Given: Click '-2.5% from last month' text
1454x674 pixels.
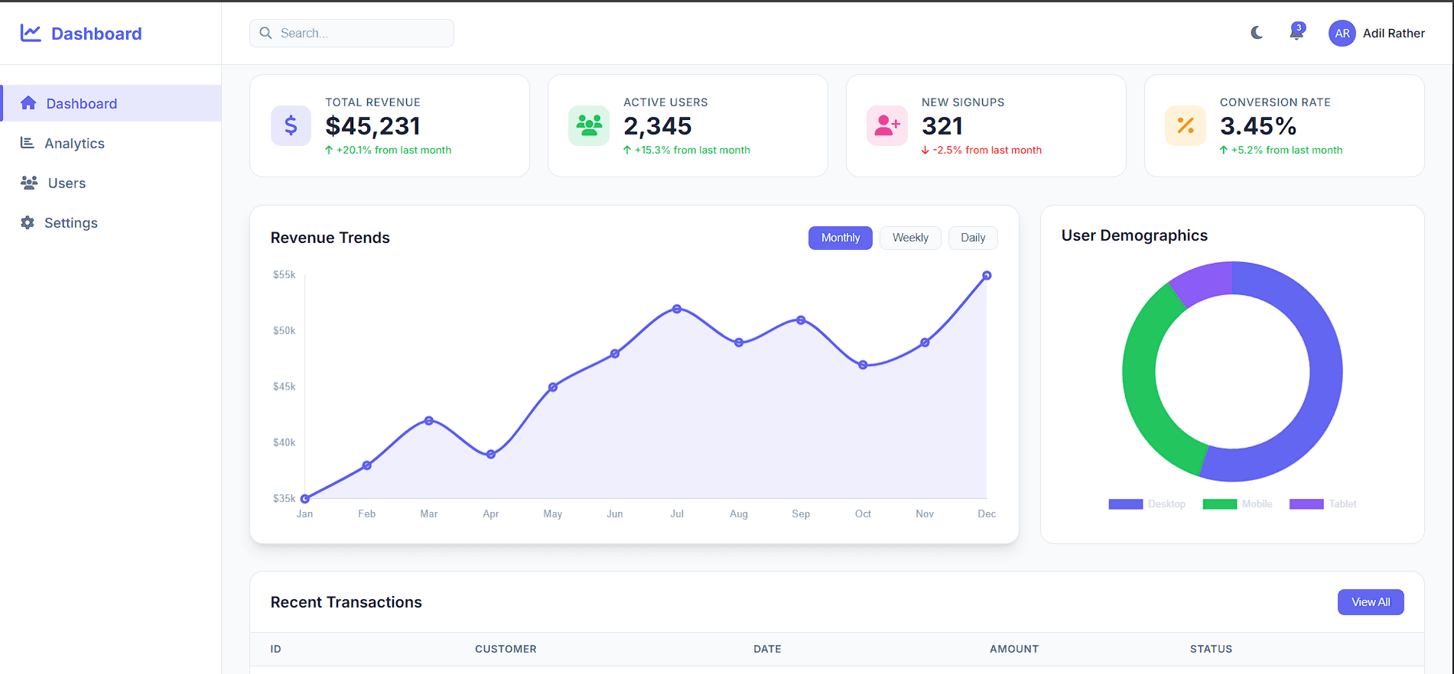Looking at the screenshot, I should pyautogui.click(x=987, y=151).
